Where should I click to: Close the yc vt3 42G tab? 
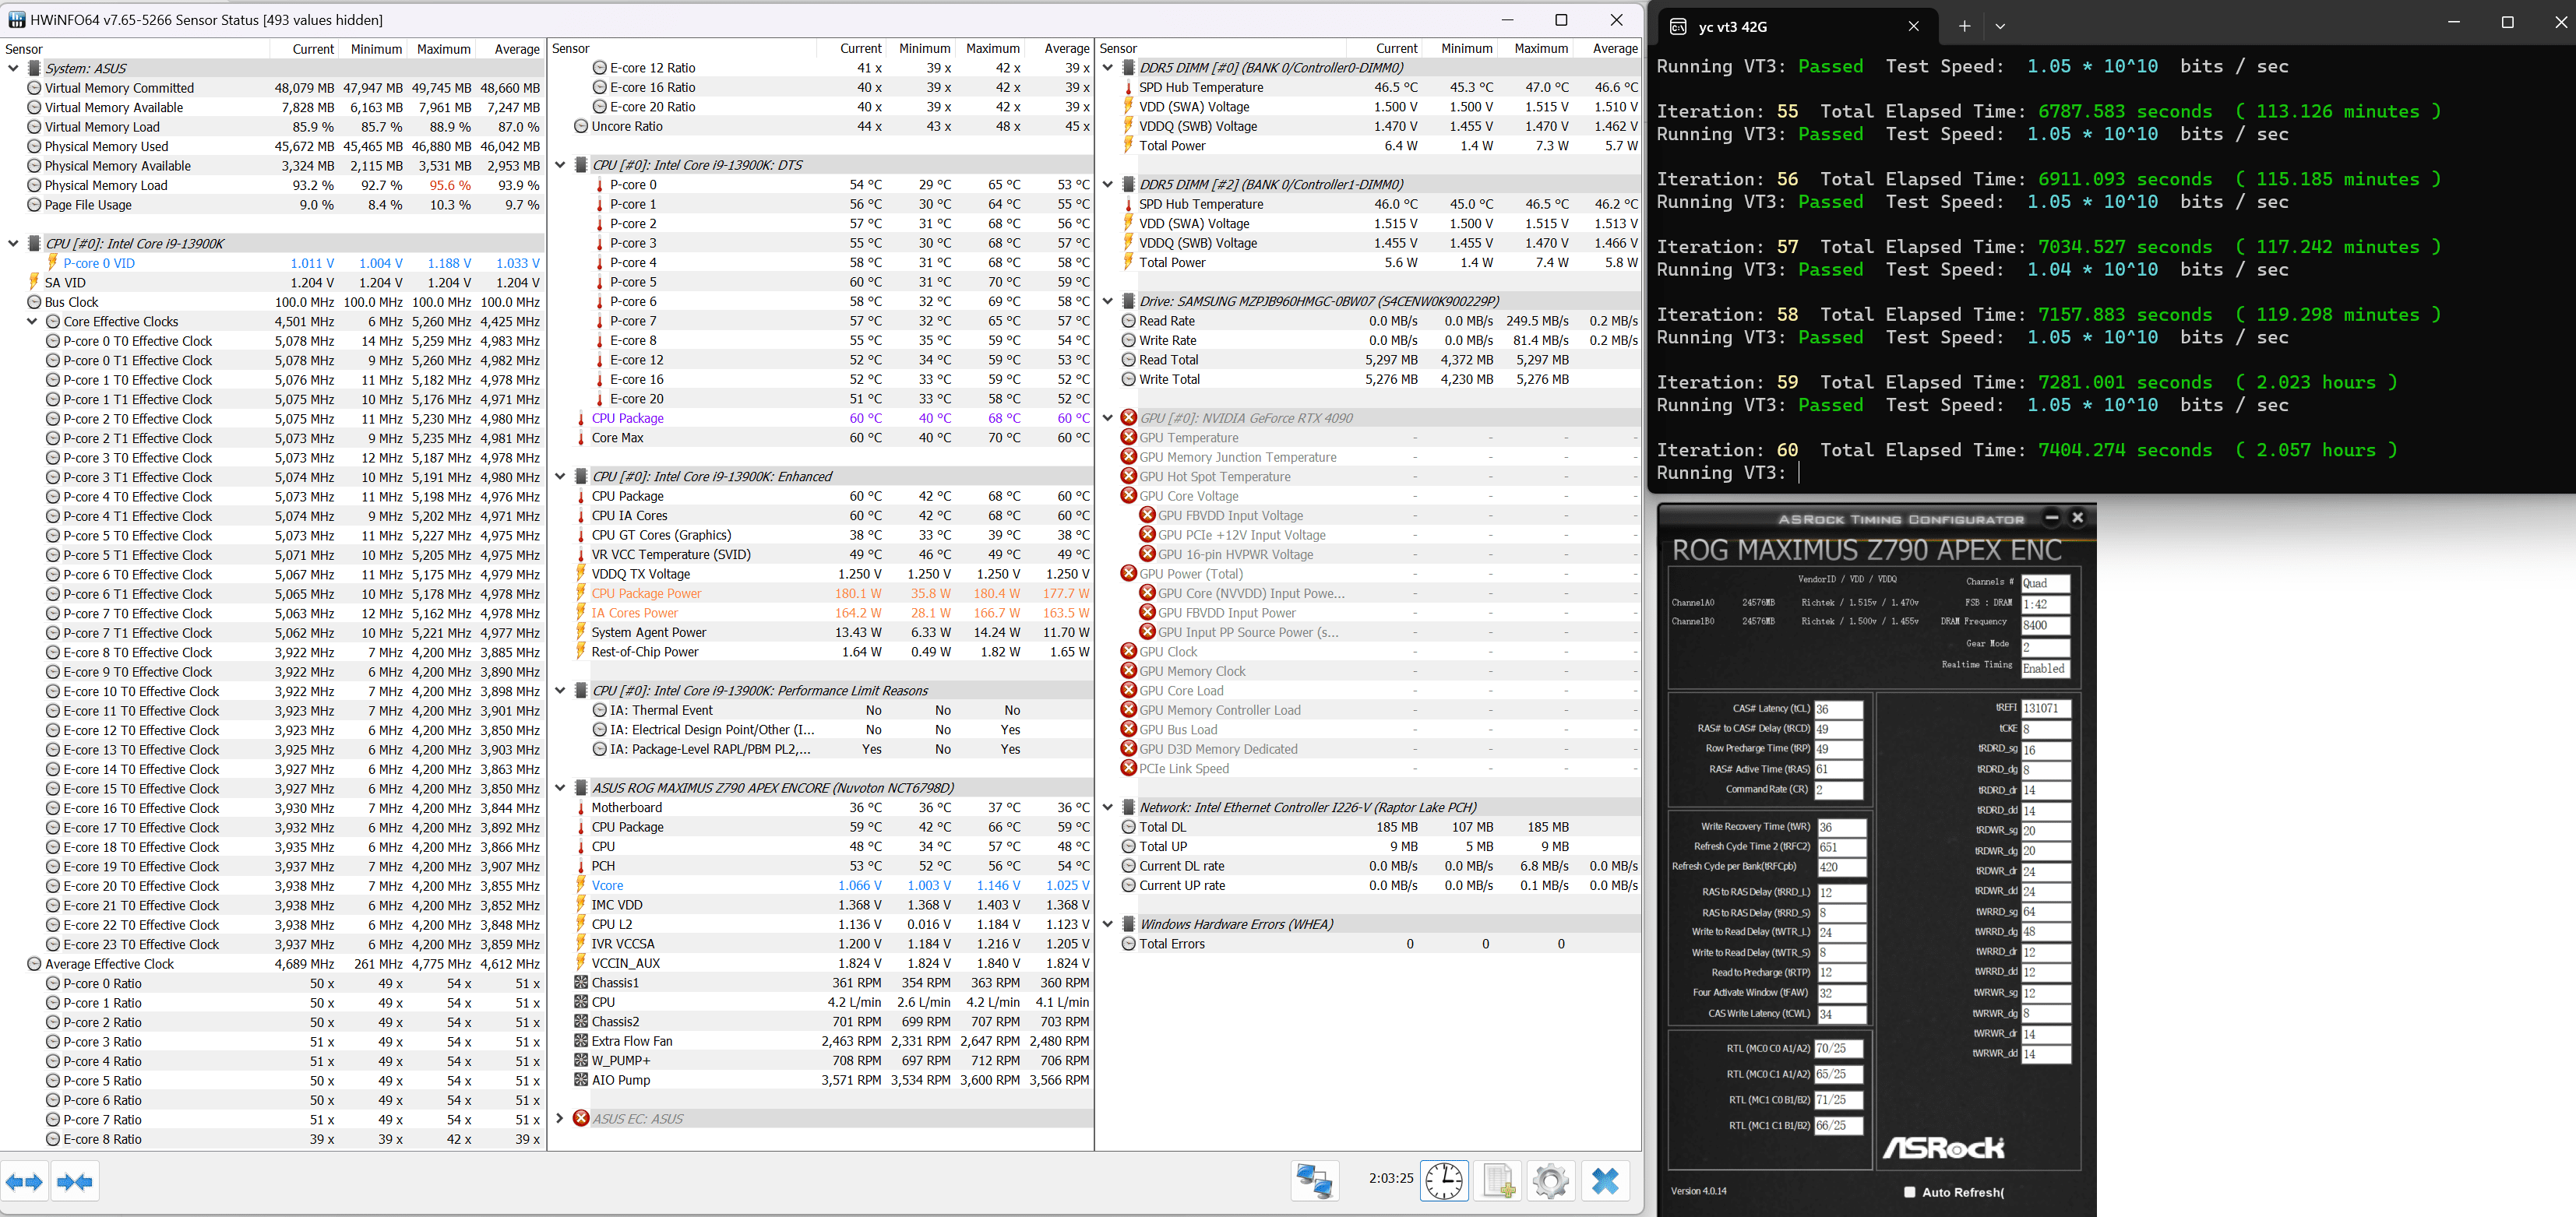(x=1913, y=27)
